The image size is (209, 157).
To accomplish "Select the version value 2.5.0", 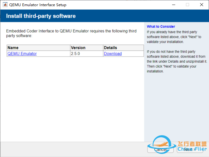I will pyautogui.click(x=75, y=53).
